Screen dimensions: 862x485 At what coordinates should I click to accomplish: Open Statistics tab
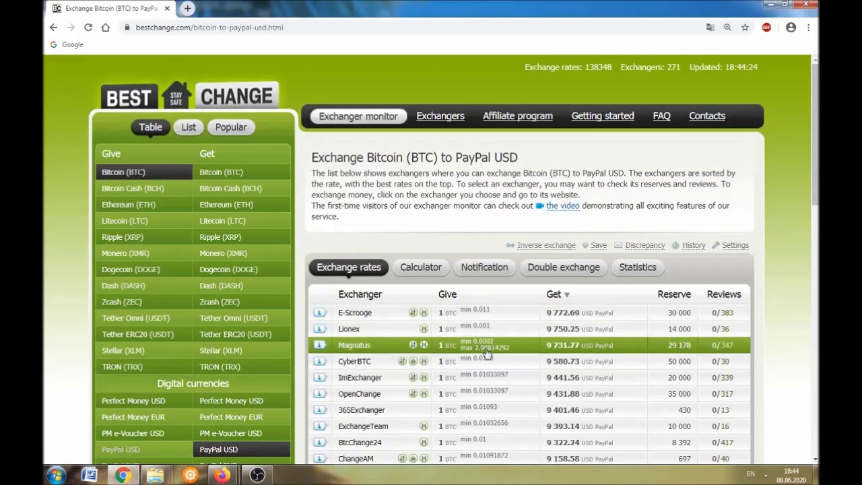click(x=638, y=267)
